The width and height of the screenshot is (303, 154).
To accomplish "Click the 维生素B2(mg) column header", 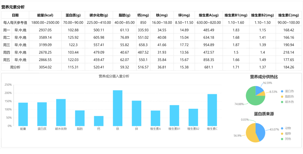I will click(262, 15).
